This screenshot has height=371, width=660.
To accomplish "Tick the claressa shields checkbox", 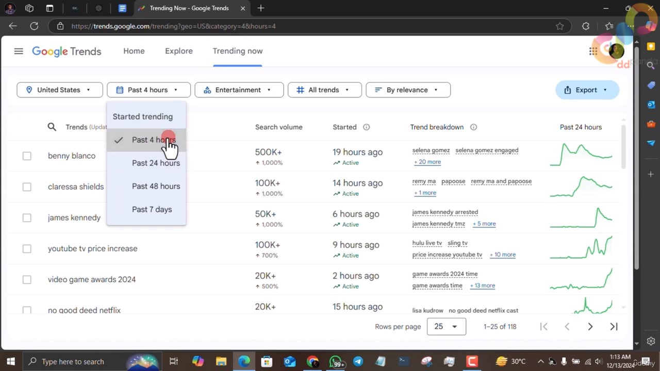I will click(x=27, y=187).
